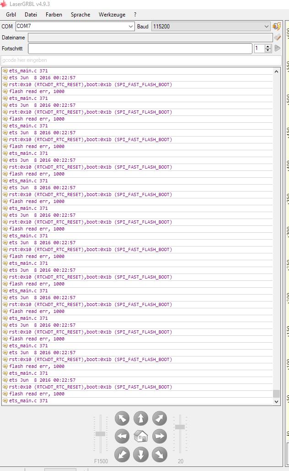Jog diagonally up-right arrow button
The height and width of the screenshot is (471, 289).
point(160,418)
